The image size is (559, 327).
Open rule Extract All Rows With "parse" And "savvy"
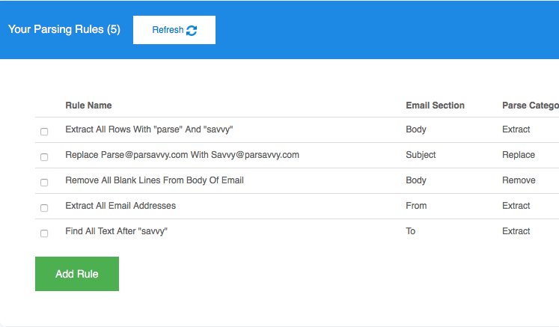(x=149, y=129)
